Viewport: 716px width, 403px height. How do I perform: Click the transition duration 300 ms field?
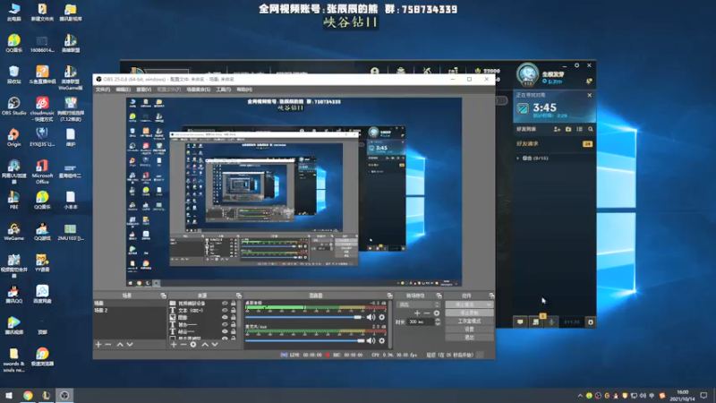click(x=420, y=322)
